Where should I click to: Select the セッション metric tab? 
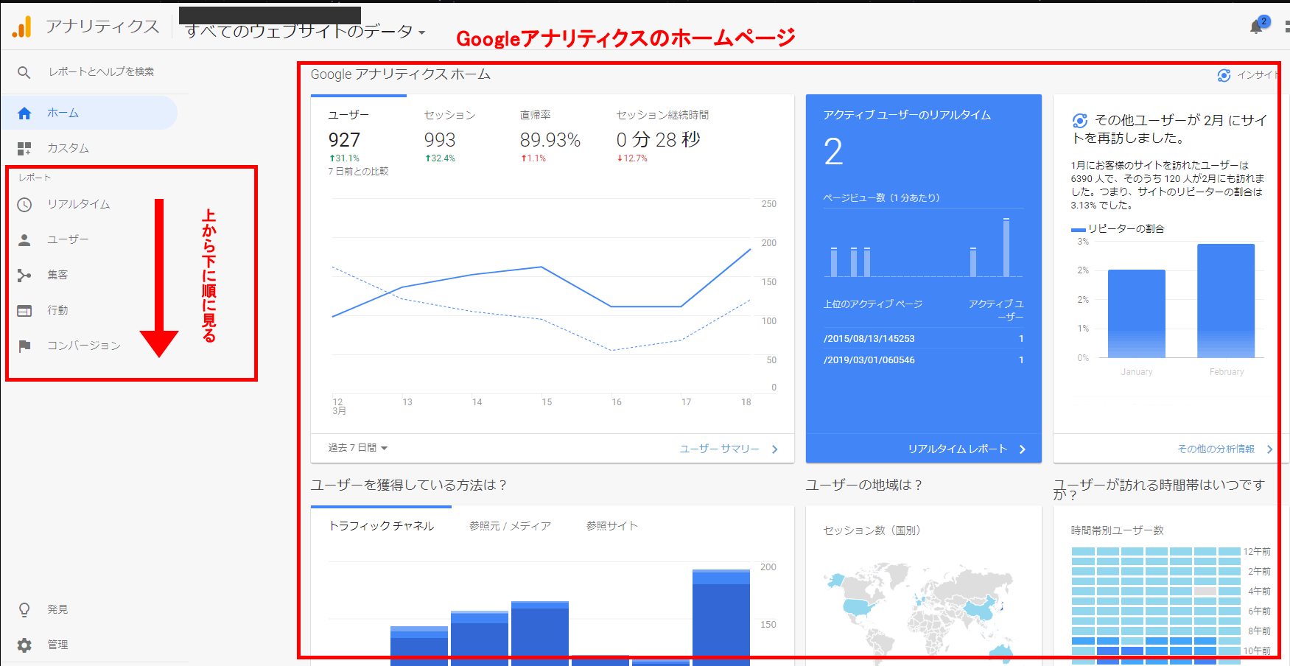click(x=449, y=116)
